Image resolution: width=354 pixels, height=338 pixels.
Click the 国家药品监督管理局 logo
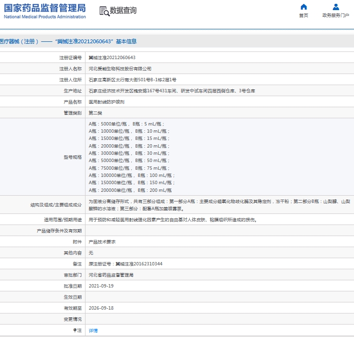tap(45, 11)
